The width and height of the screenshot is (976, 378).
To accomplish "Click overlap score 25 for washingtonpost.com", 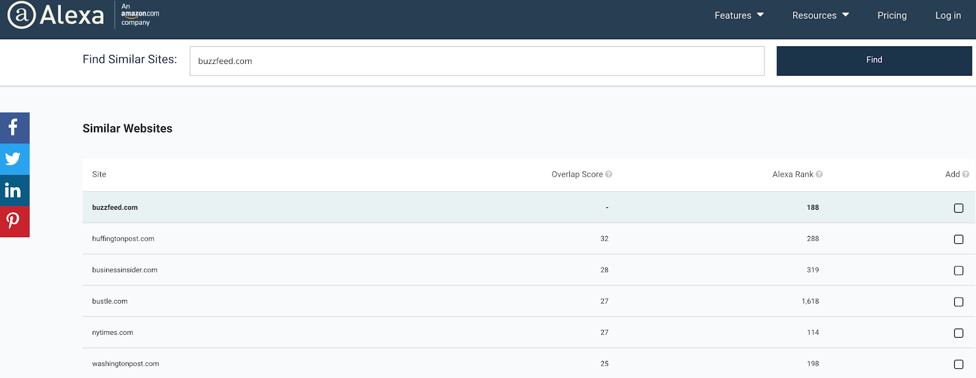I will [x=604, y=364].
